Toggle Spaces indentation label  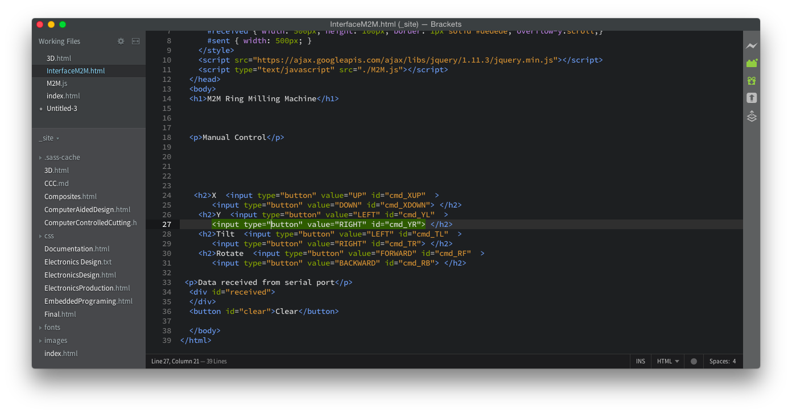click(x=719, y=361)
